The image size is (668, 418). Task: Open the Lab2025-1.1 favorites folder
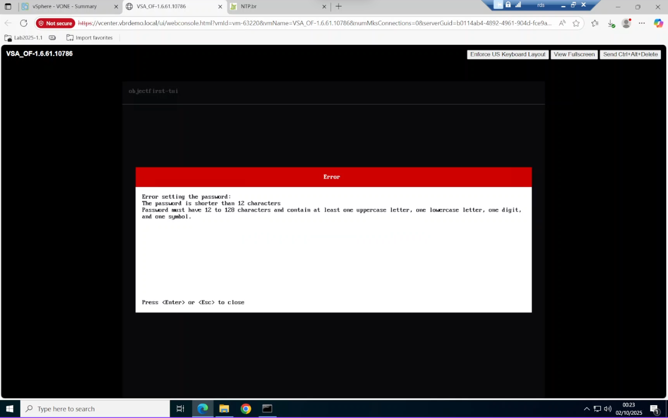pos(24,38)
